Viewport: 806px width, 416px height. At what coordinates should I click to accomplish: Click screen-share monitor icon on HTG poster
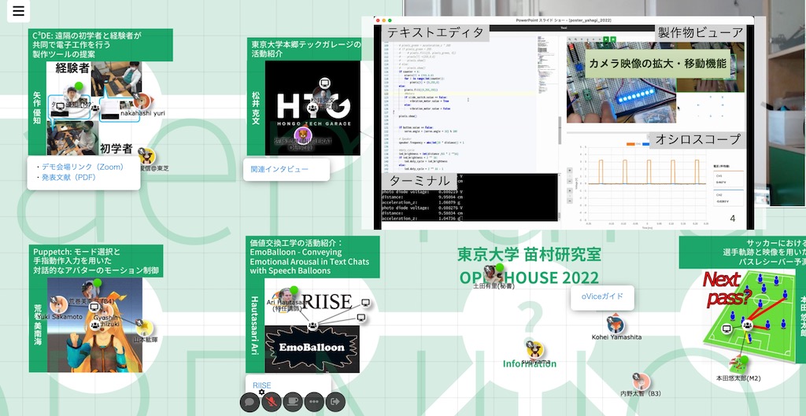324,83
